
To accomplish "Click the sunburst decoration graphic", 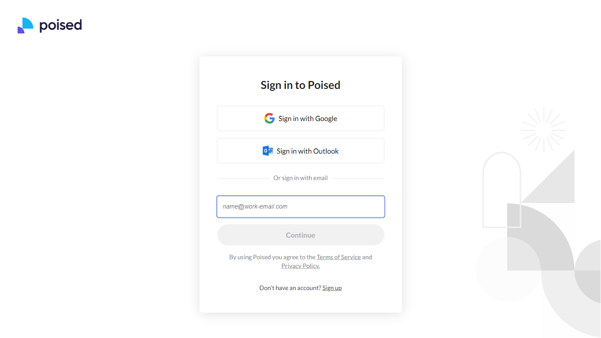I will [543, 130].
